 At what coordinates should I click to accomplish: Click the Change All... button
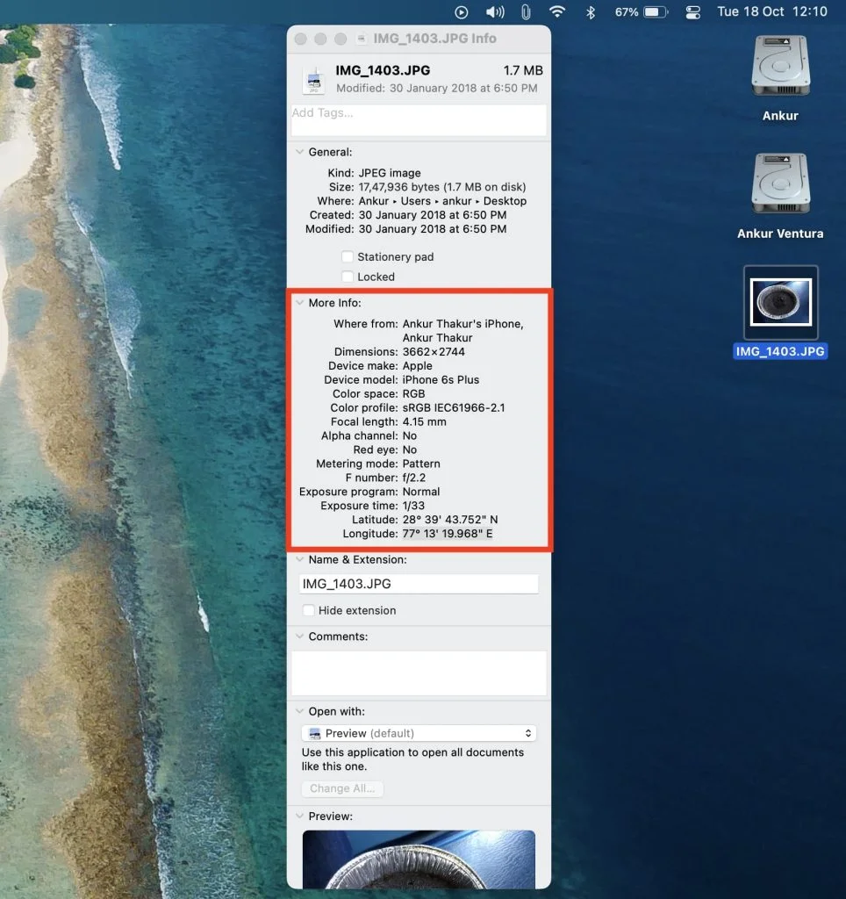coord(342,788)
